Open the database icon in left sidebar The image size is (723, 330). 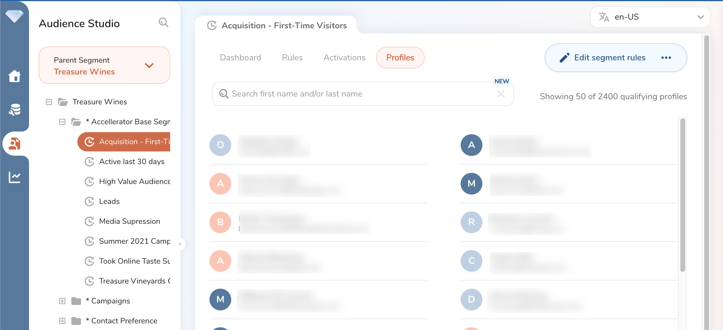pos(15,110)
